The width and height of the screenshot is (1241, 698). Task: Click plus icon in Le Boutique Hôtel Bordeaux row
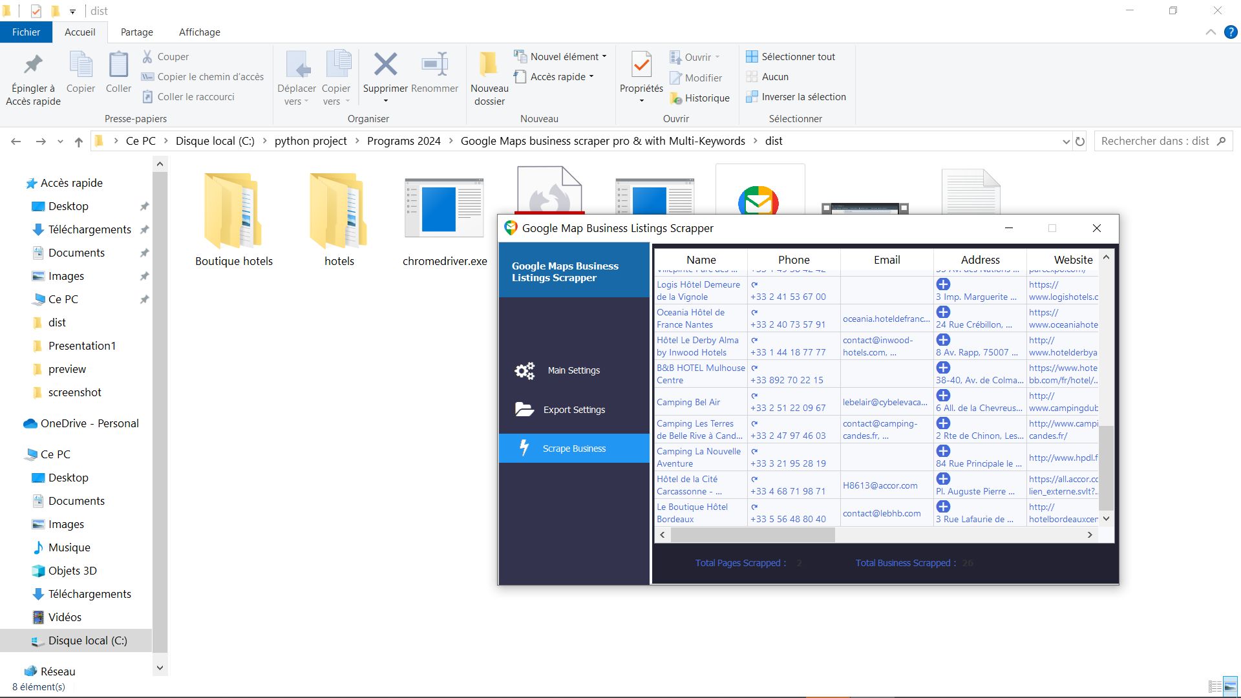pos(943,507)
